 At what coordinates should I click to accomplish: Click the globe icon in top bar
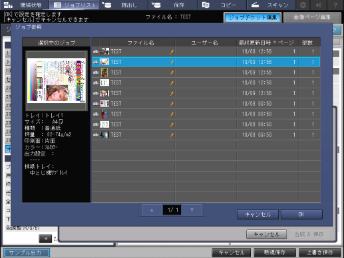click(x=303, y=5)
